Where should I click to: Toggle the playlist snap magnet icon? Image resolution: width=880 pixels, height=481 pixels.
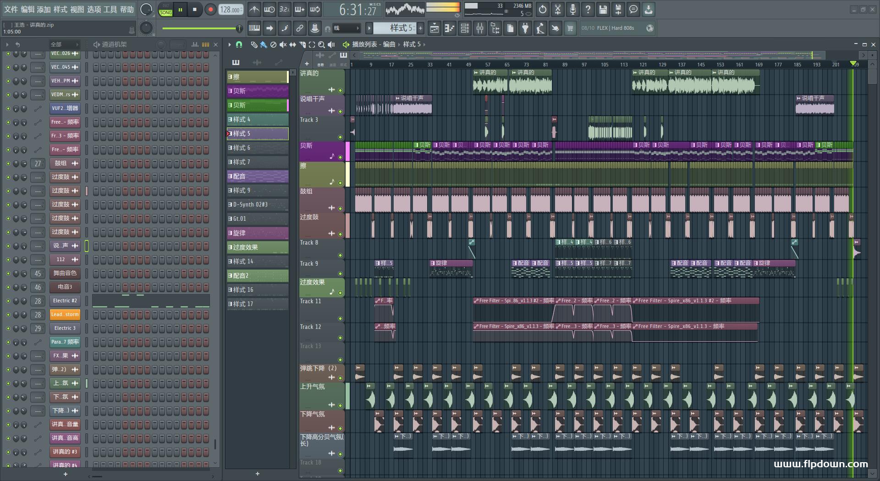pyautogui.click(x=239, y=44)
